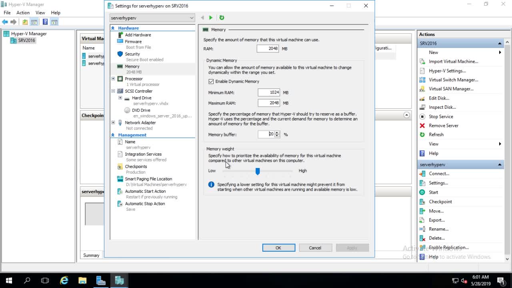Open File Explorer from the taskbar
Image resolution: width=512 pixels, height=288 pixels.
pos(82,280)
